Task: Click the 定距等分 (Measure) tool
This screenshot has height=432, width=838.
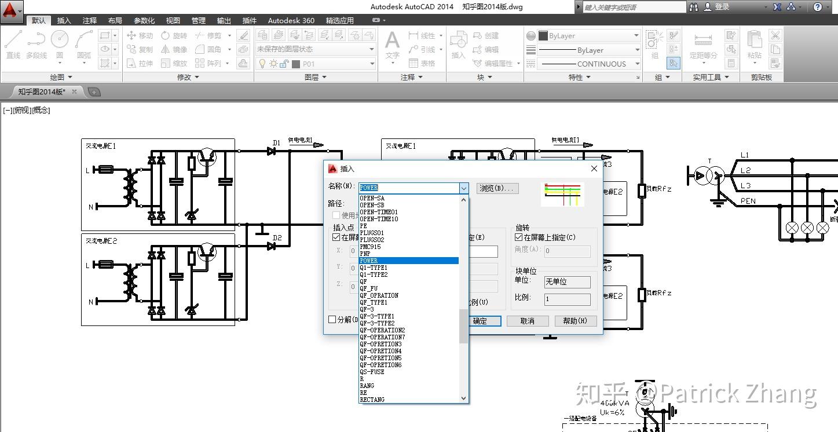Action: 703,44
